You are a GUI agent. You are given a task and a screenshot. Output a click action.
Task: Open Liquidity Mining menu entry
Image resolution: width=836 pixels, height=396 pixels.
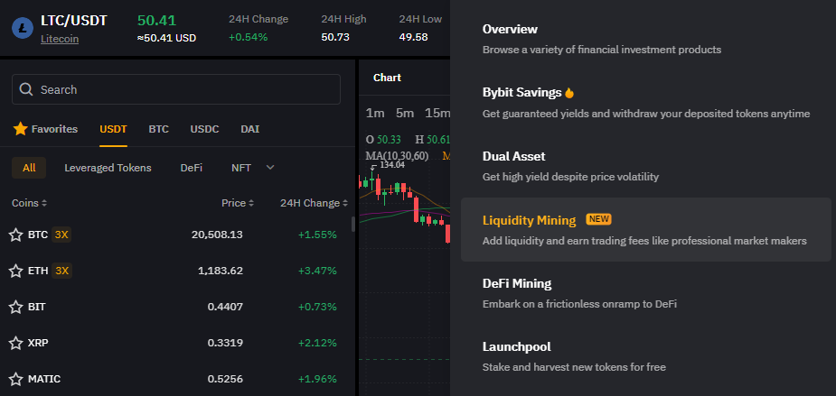coord(645,230)
